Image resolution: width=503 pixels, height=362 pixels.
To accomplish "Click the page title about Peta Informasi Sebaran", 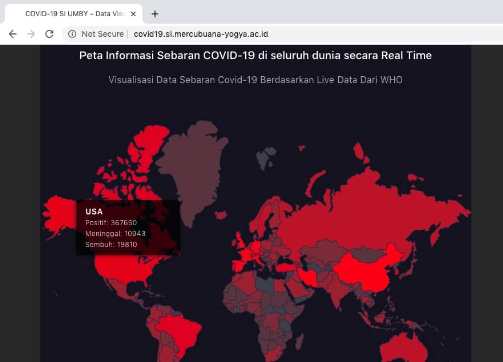I will pos(255,56).
